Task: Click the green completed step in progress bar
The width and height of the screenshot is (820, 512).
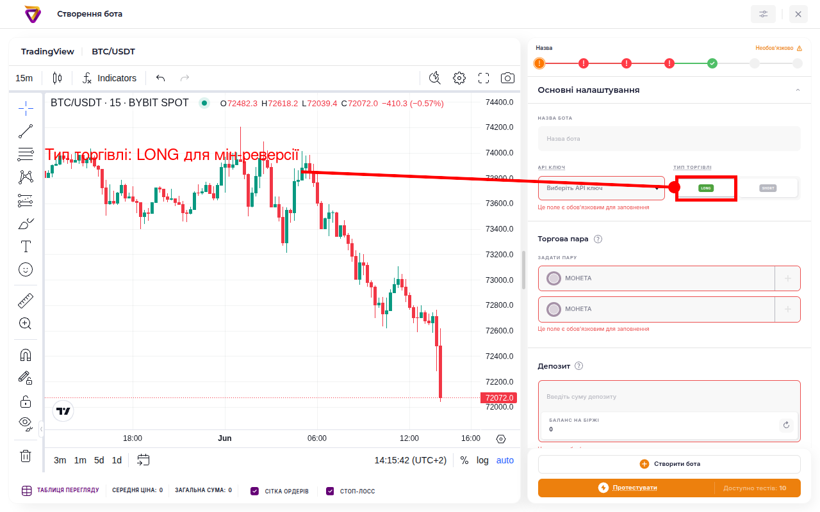Action: 712,63
